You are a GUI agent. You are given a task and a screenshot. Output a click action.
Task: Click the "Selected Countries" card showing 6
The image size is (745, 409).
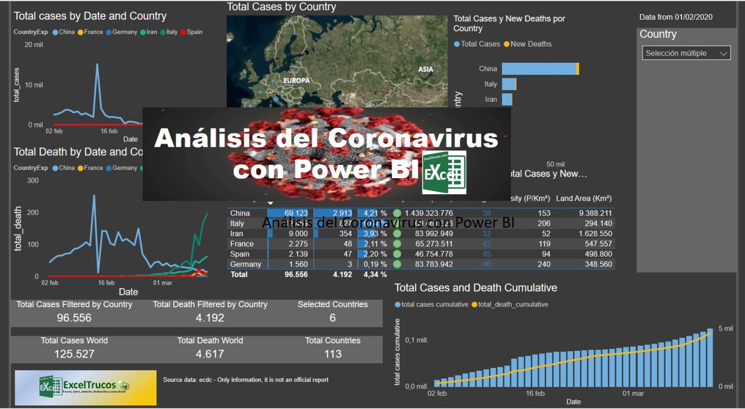332,313
